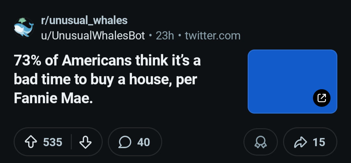Open the r/unusual_whales subreddit

pos(84,20)
